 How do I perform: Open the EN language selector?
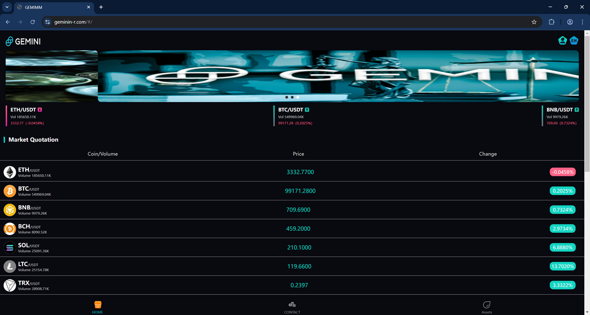pyautogui.click(x=573, y=40)
